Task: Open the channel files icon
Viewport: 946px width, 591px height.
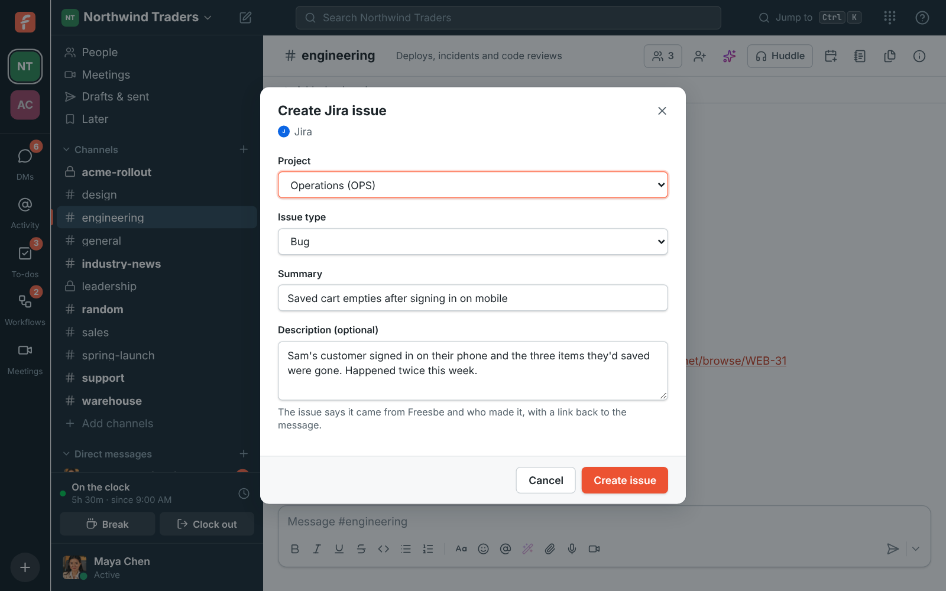Action: [x=890, y=56]
